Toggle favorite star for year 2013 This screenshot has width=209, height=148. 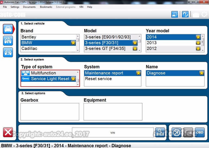click(198, 43)
